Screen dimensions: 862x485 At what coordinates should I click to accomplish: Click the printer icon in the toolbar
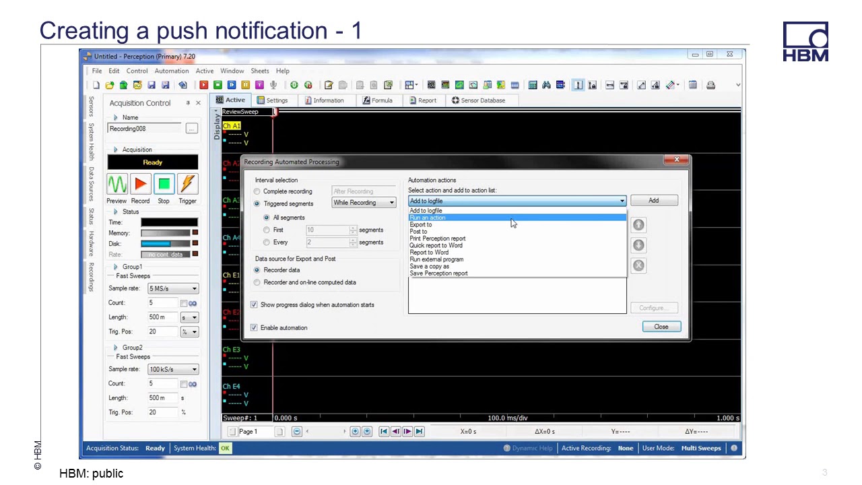click(x=710, y=85)
